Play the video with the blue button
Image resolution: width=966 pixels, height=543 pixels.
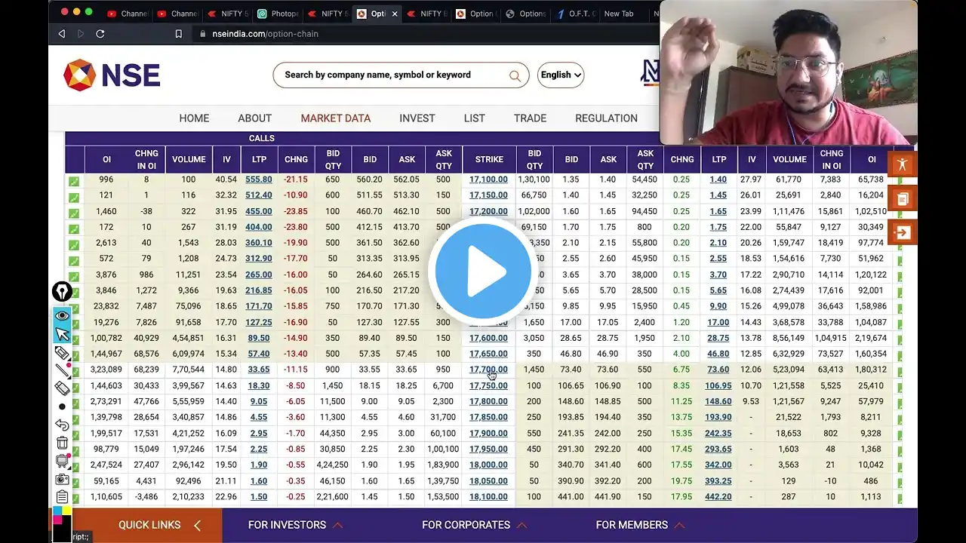[x=483, y=271]
